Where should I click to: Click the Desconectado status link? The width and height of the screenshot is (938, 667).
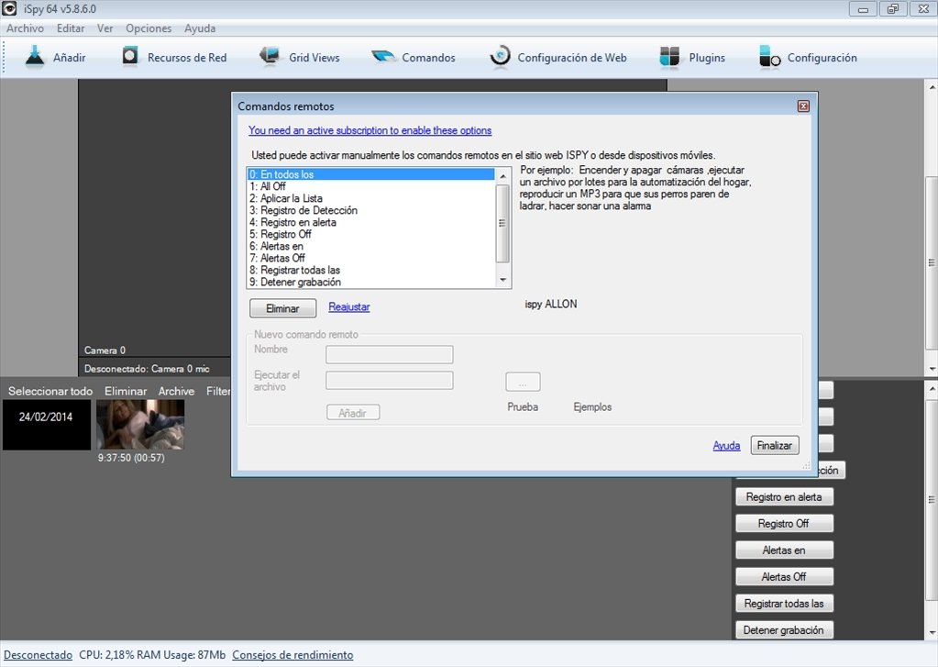(x=39, y=655)
